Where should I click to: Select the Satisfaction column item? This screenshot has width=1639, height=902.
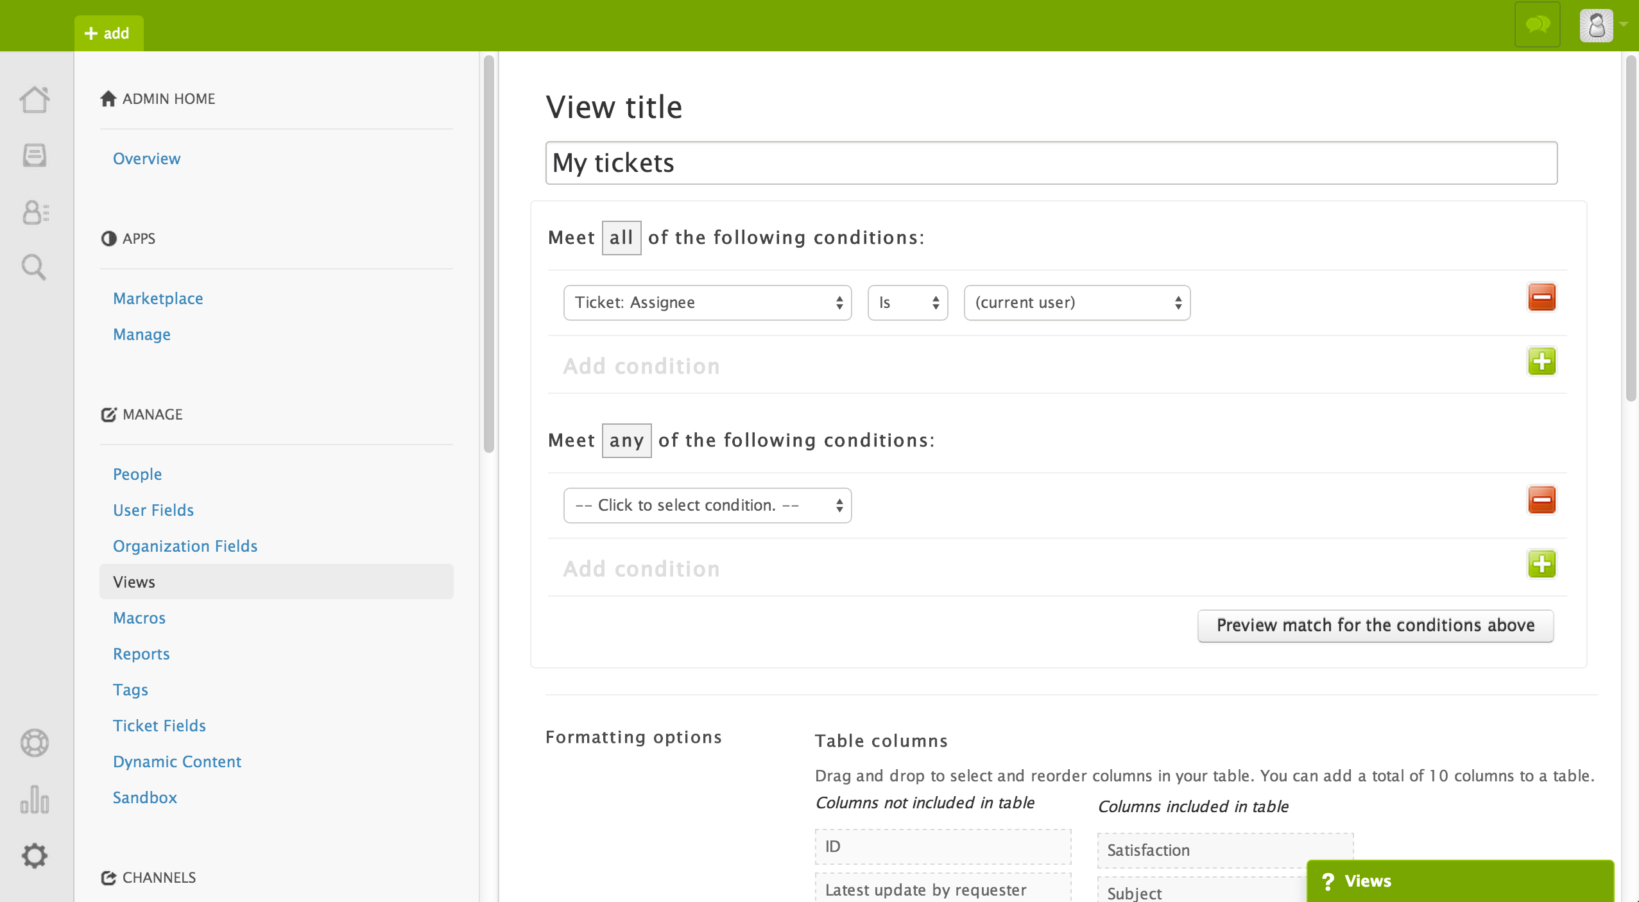1225,850
